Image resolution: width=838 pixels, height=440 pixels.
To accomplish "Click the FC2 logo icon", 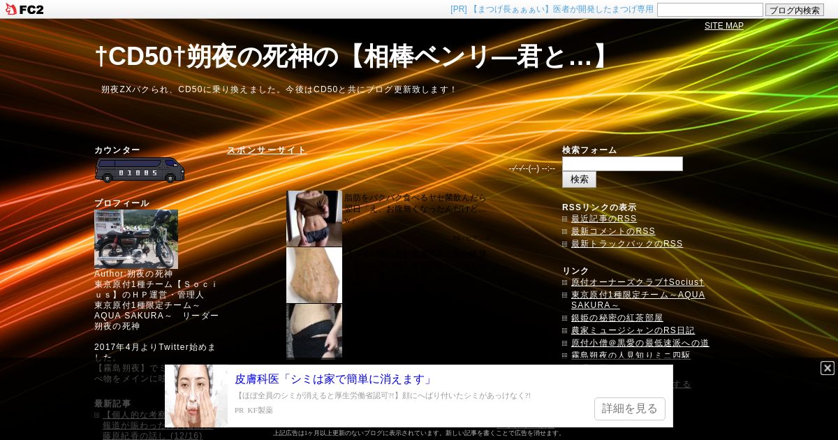I will (24, 9).
